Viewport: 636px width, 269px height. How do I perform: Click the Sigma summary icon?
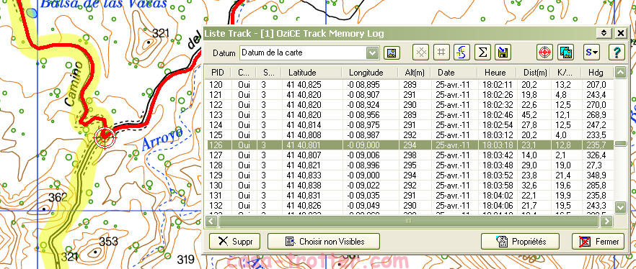482,53
